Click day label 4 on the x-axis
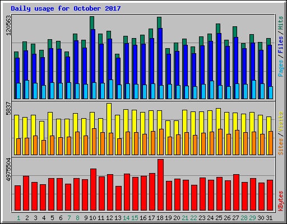 tap(44, 218)
